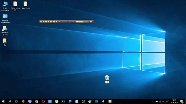Open TikTok from the taskbar
Image resolution: width=186 pixels, height=104 pixels.
(x=103, y=101)
